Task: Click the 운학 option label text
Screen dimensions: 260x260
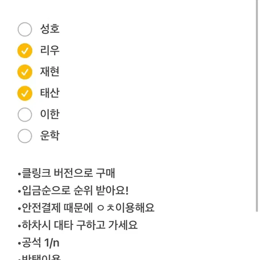Action: click(50, 136)
